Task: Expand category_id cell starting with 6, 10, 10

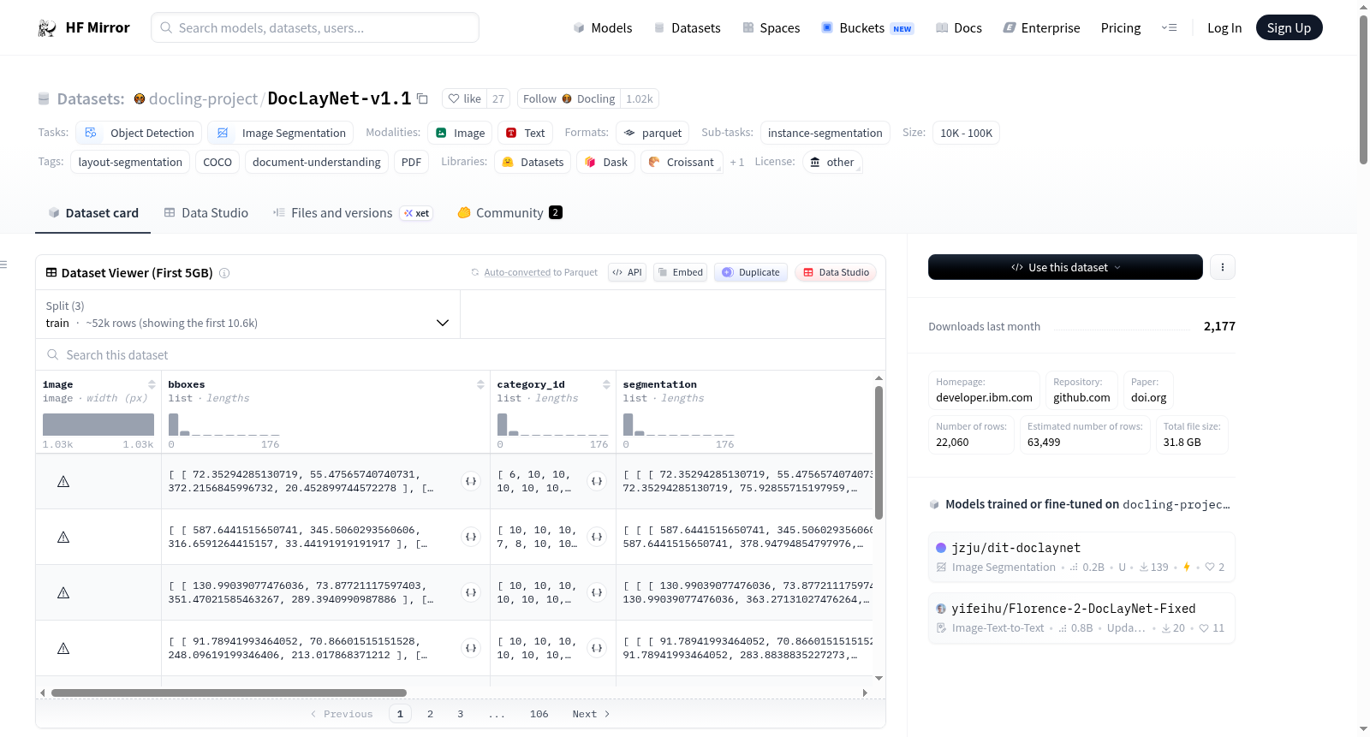Action: 597,481
